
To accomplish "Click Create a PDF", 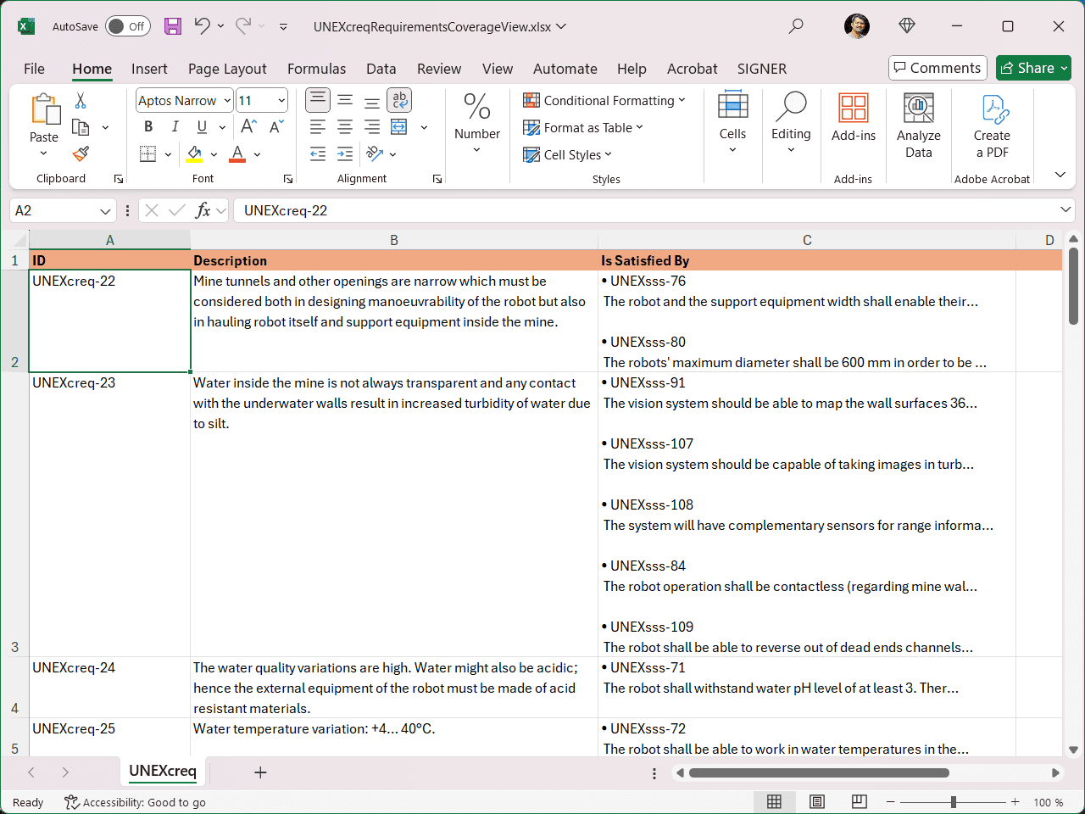I will coord(992,125).
